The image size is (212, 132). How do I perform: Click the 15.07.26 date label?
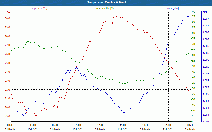point(190,129)
